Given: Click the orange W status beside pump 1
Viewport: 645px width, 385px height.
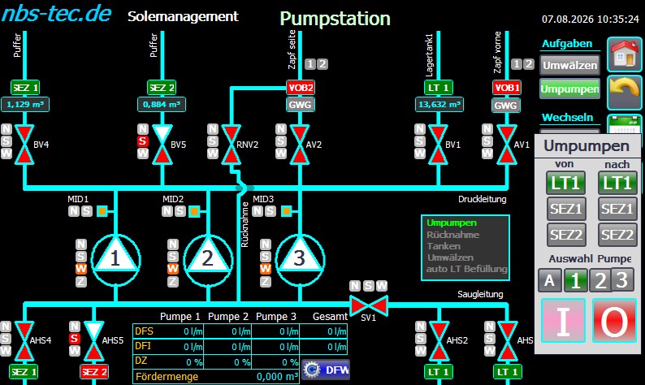Looking at the screenshot, I should pyautogui.click(x=81, y=269).
